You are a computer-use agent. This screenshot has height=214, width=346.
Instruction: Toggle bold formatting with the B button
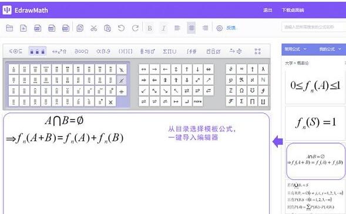coord(150,28)
